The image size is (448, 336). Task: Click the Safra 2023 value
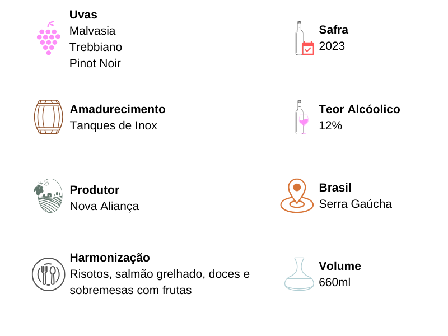[332, 46]
